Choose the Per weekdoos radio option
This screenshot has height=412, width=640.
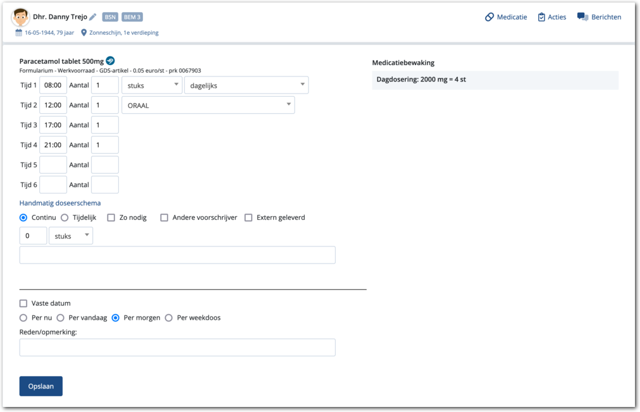click(169, 318)
